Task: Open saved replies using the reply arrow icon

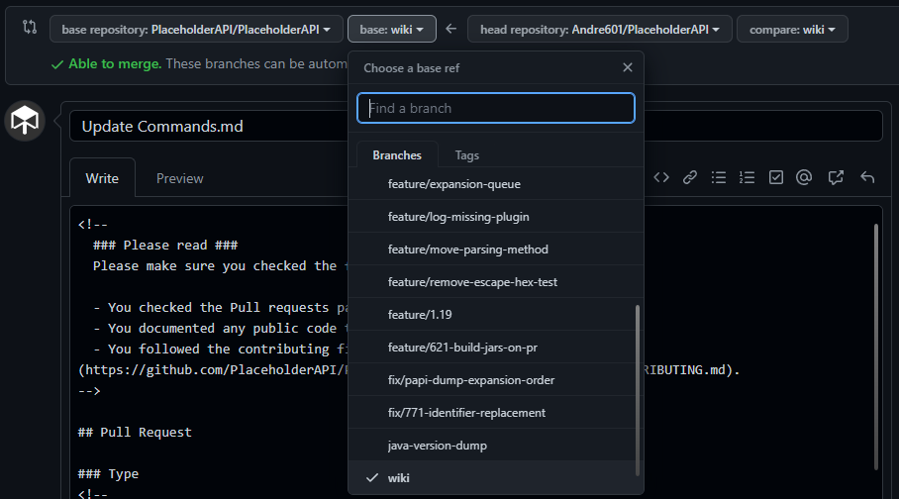Action: [x=867, y=177]
